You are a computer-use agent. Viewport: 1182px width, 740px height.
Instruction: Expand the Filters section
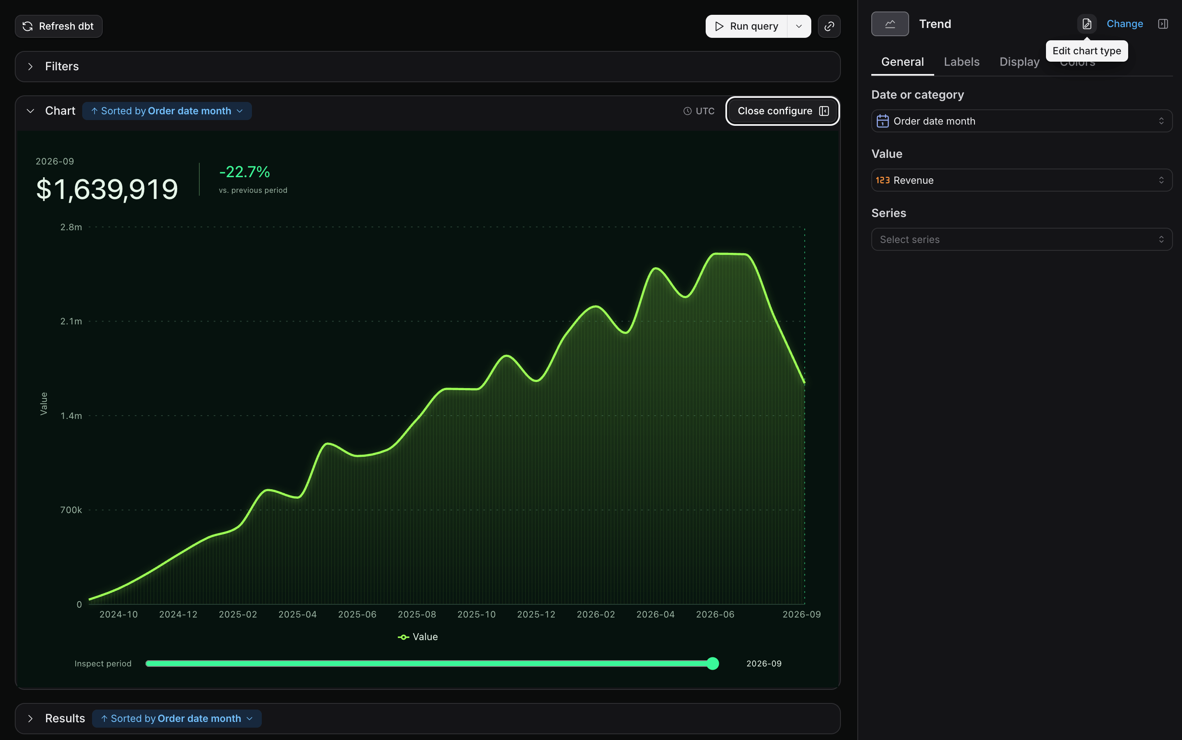30,67
